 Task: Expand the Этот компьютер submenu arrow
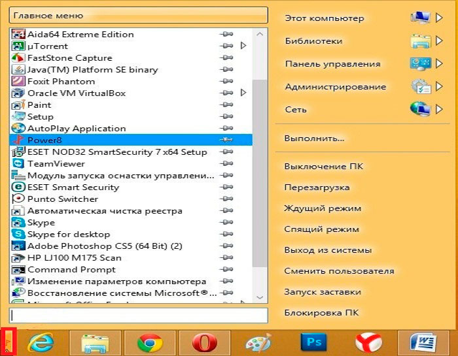[439, 18]
